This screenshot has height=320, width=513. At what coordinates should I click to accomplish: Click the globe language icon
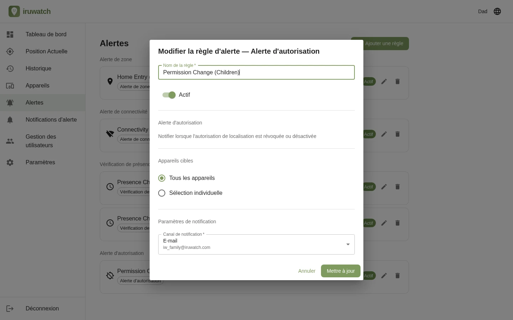click(497, 11)
